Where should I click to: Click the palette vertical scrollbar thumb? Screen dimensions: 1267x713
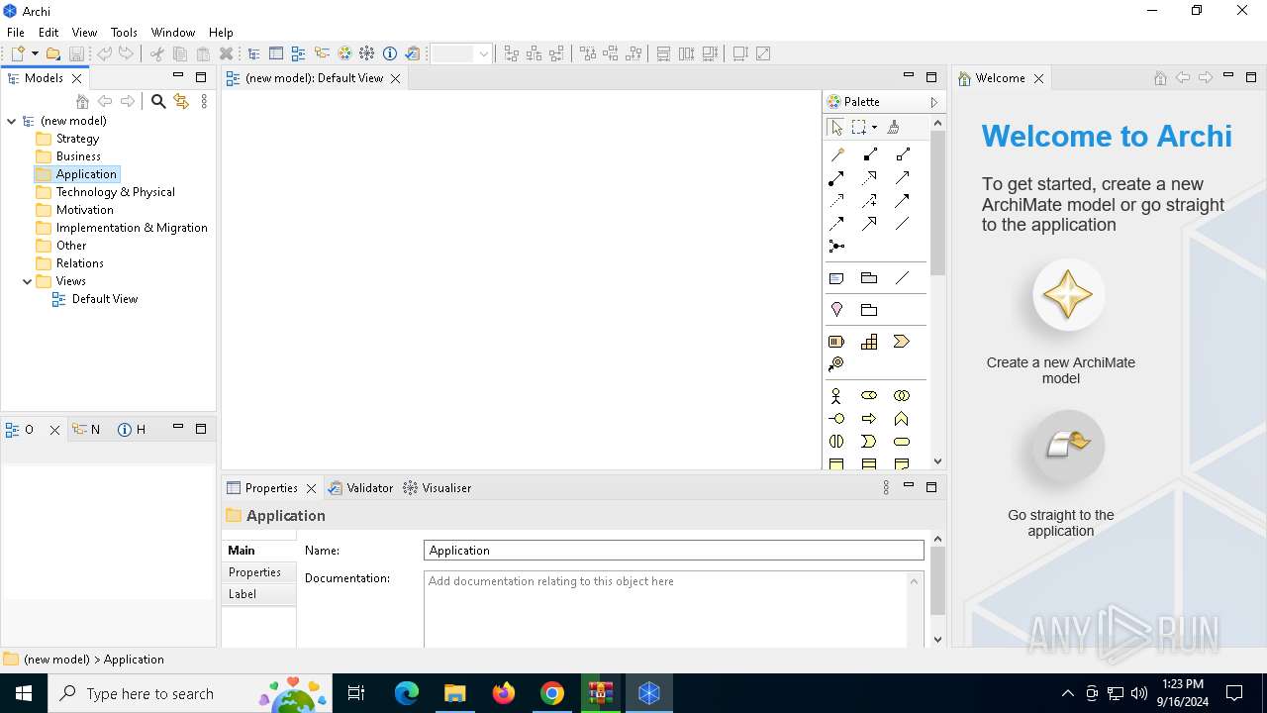pos(937,203)
